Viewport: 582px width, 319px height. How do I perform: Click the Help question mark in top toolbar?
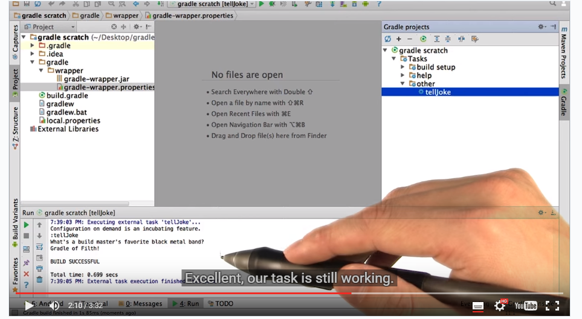(x=378, y=4)
